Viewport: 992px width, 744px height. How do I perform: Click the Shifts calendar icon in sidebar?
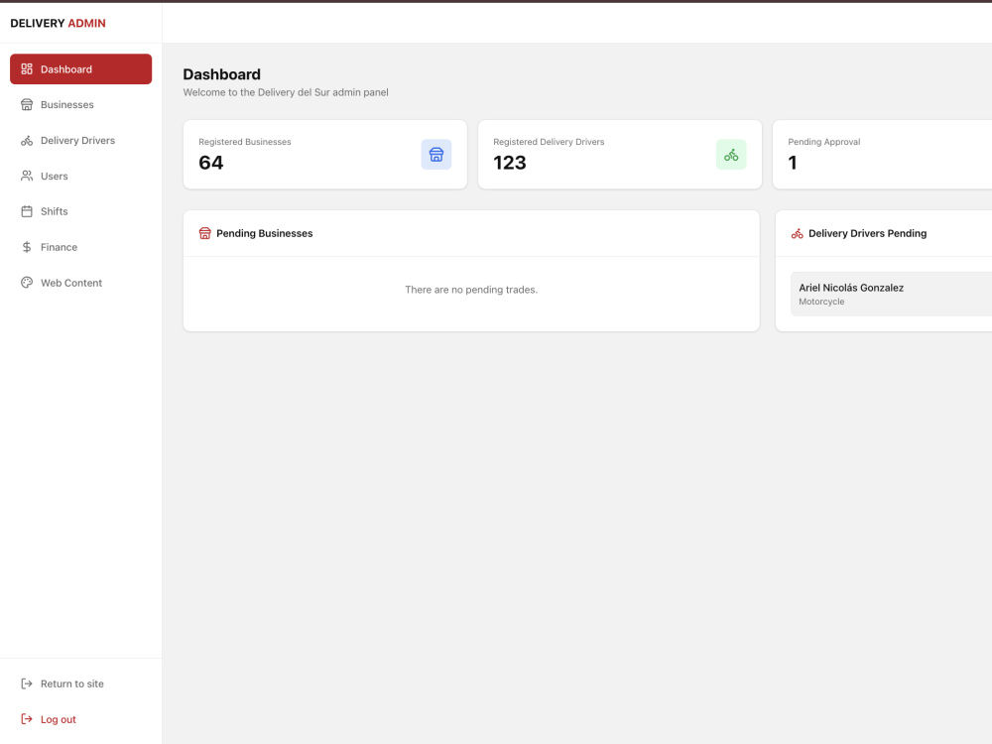tap(27, 211)
